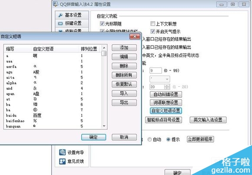This screenshot has width=252, height=175.
Task: Maximize the 属性设置 window
Action: click(233, 4)
